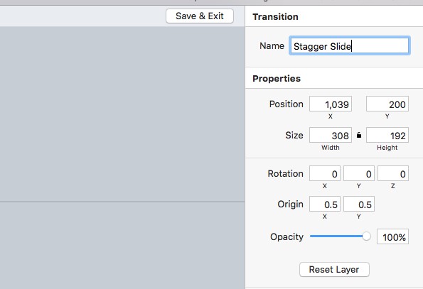The width and height of the screenshot is (423, 289).
Task: Select the Position X field showing 1,039
Action: point(331,104)
